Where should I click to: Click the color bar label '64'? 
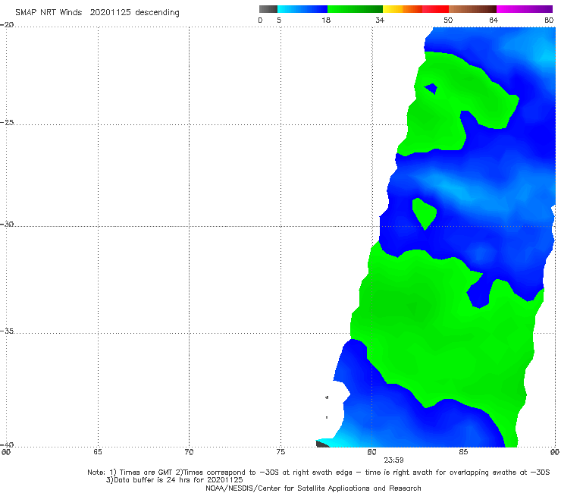tap(494, 20)
